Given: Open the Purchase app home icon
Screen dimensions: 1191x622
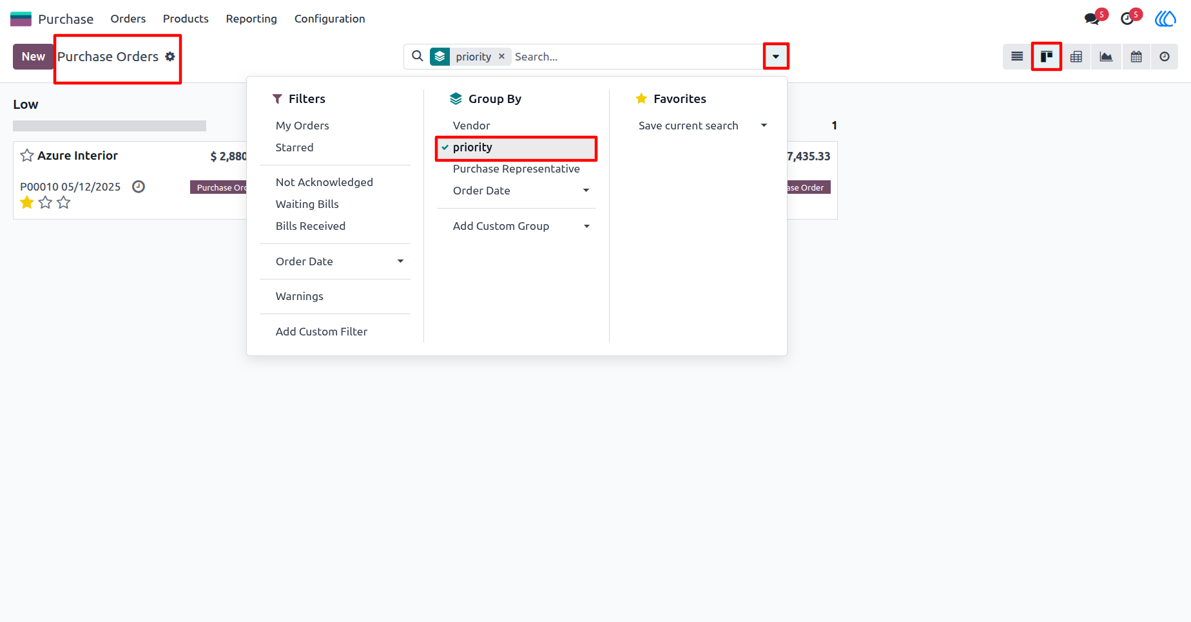Looking at the screenshot, I should coord(21,19).
